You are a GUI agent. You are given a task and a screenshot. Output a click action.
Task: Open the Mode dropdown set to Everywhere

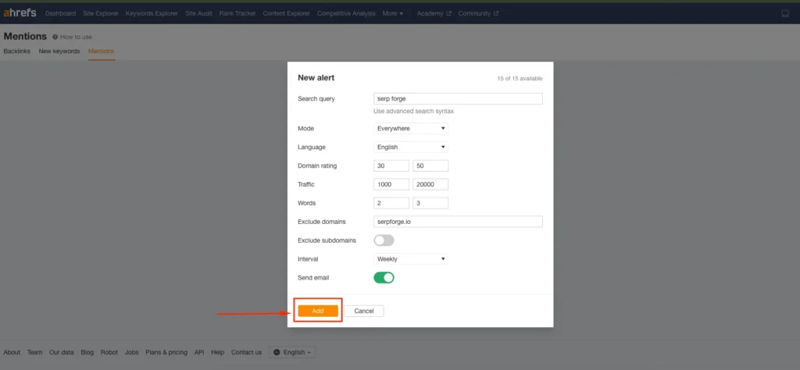point(411,129)
